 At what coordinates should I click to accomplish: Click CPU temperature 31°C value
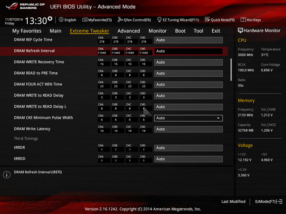point(265,55)
